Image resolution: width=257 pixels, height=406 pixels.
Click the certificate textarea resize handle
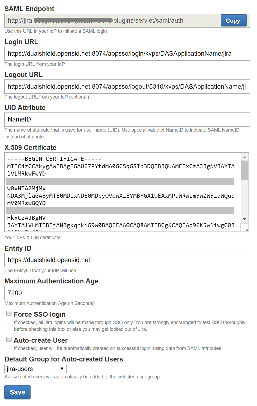(247, 230)
